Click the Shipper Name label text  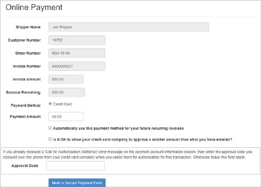(x=28, y=27)
